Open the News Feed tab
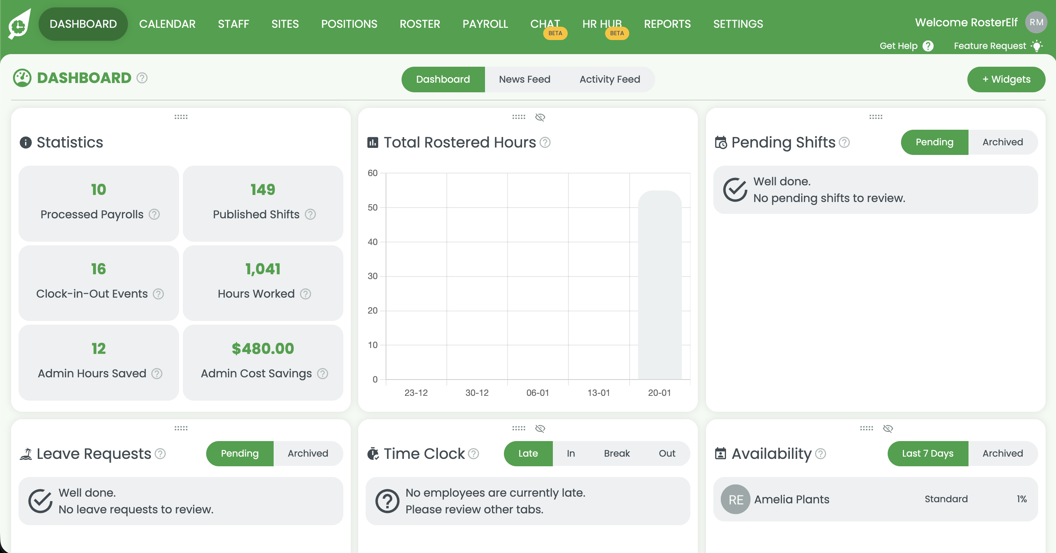Viewport: 1056px width, 553px height. click(524, 79)
